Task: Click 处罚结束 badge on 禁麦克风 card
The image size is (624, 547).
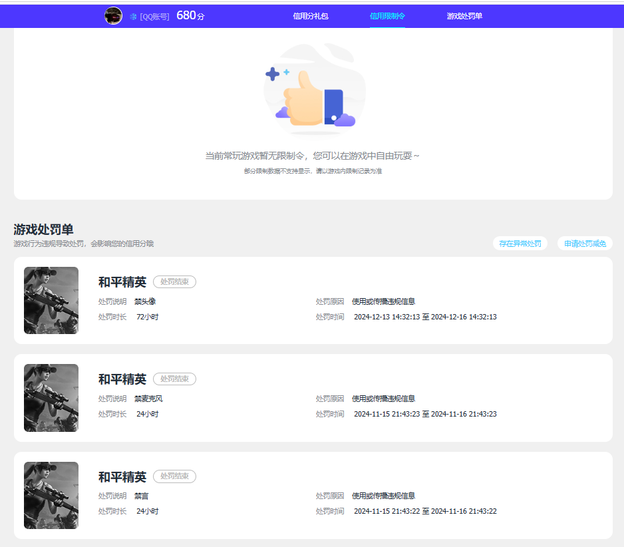Action: 175,379
